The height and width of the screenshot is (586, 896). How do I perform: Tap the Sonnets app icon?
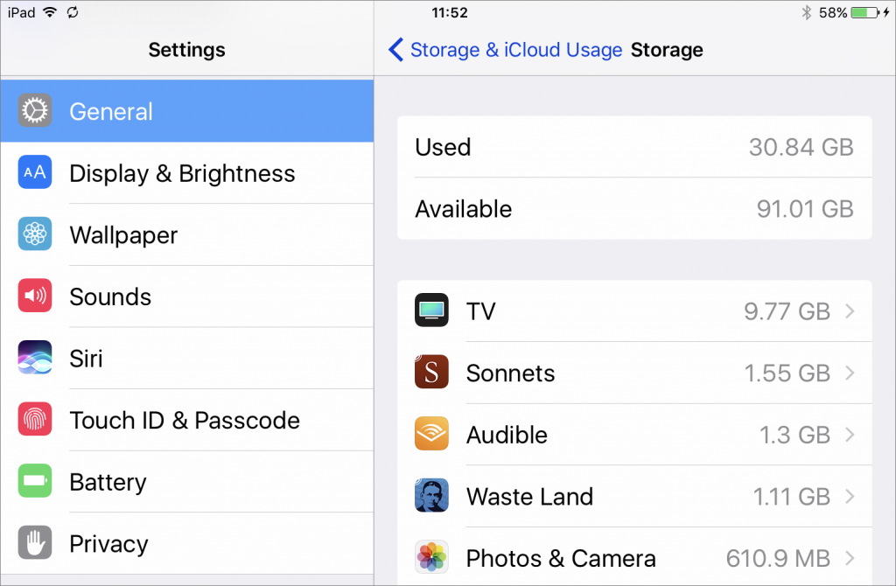[x=431, y=373]
